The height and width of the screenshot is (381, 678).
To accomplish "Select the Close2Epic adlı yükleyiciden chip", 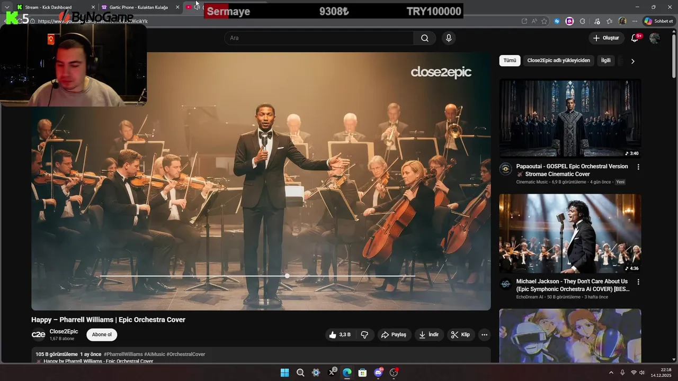I will (x=558, y=60).
